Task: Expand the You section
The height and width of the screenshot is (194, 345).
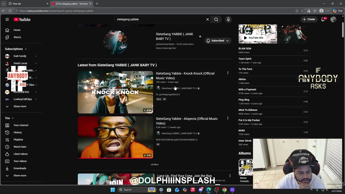Action: tap(9, 118)
